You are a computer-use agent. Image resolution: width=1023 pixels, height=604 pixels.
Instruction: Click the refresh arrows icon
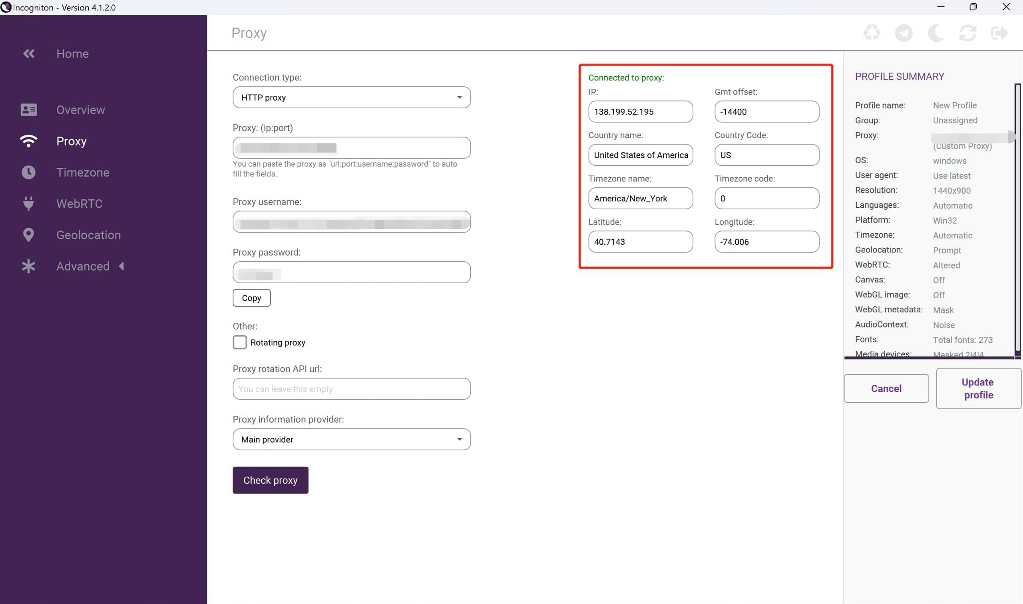[x=967, y=33]
